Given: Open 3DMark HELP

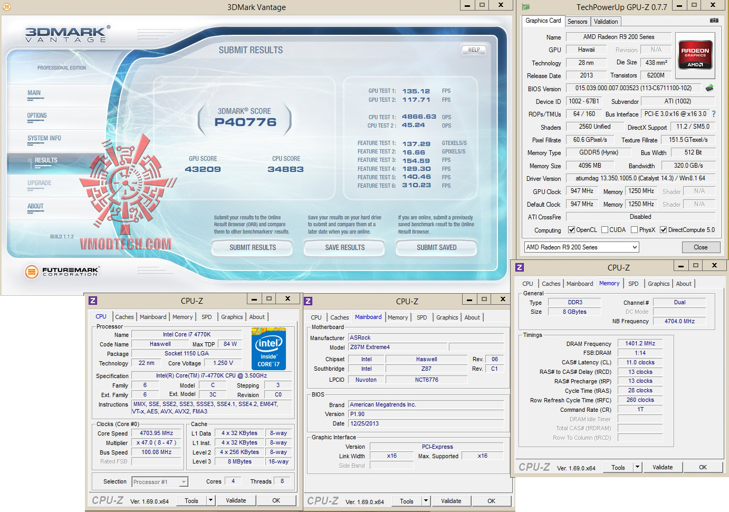Looking at the screenshot, I should 474,50.
